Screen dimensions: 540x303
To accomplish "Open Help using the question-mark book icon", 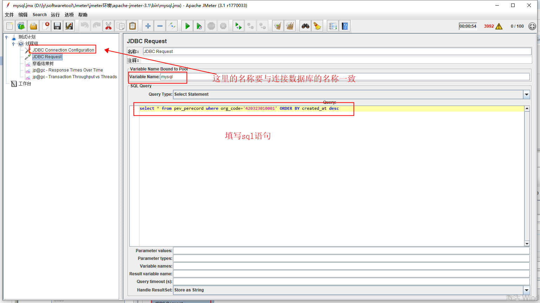I will point(345,26).
